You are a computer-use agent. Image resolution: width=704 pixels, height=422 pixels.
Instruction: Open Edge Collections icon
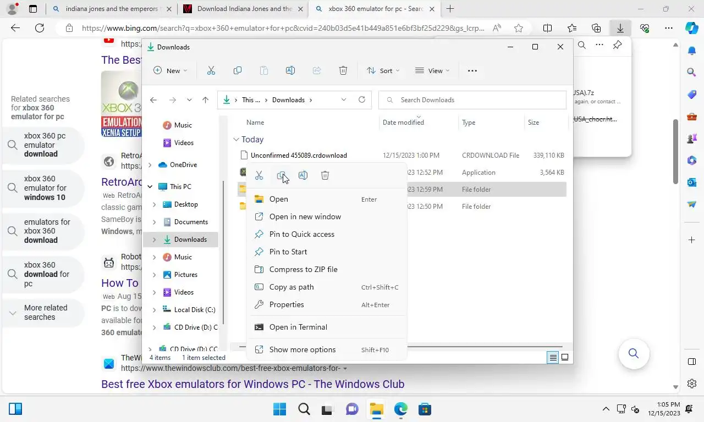click(x=596, y=28)
